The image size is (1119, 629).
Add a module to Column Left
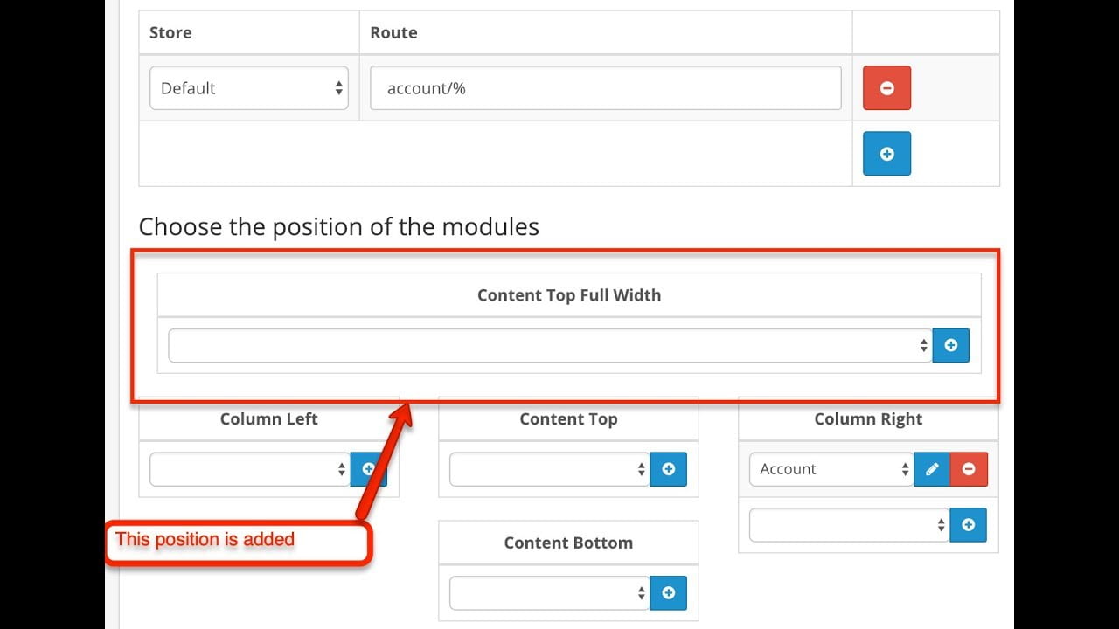pyautogui.click(x=369, y=469)
